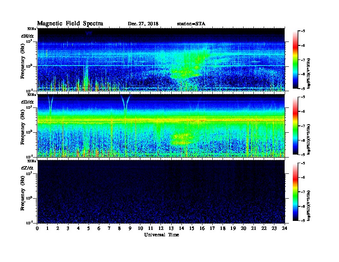Click hour tick label "7" on time axis
339x262 pixels.
pyautogui.click(x=110, y=228)
